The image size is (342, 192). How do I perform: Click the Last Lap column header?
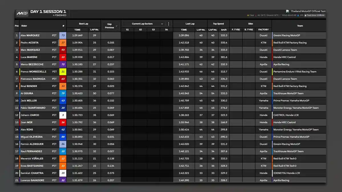(x=190, y=24)
